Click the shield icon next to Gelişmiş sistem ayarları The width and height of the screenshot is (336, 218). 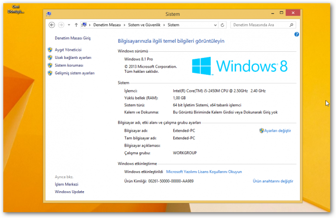coord(50,73)
